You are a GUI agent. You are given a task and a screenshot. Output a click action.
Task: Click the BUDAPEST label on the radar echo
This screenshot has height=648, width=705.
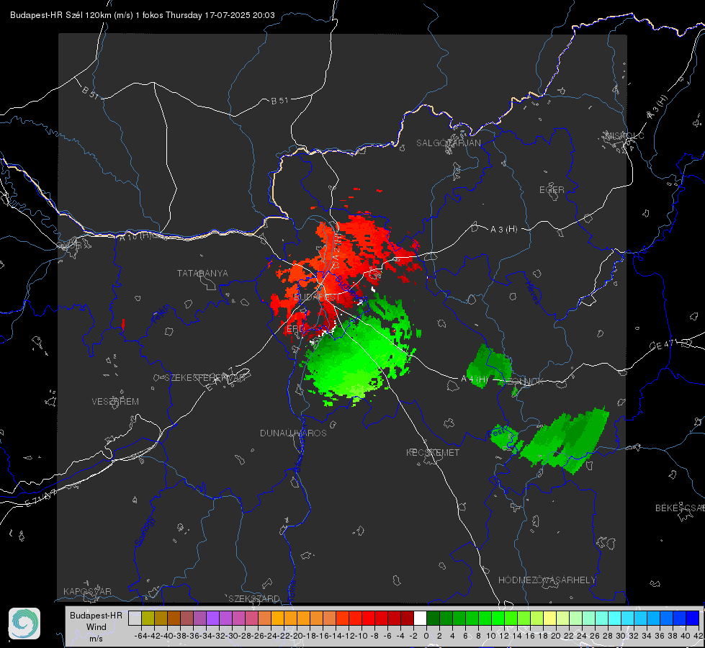point(317,297)
